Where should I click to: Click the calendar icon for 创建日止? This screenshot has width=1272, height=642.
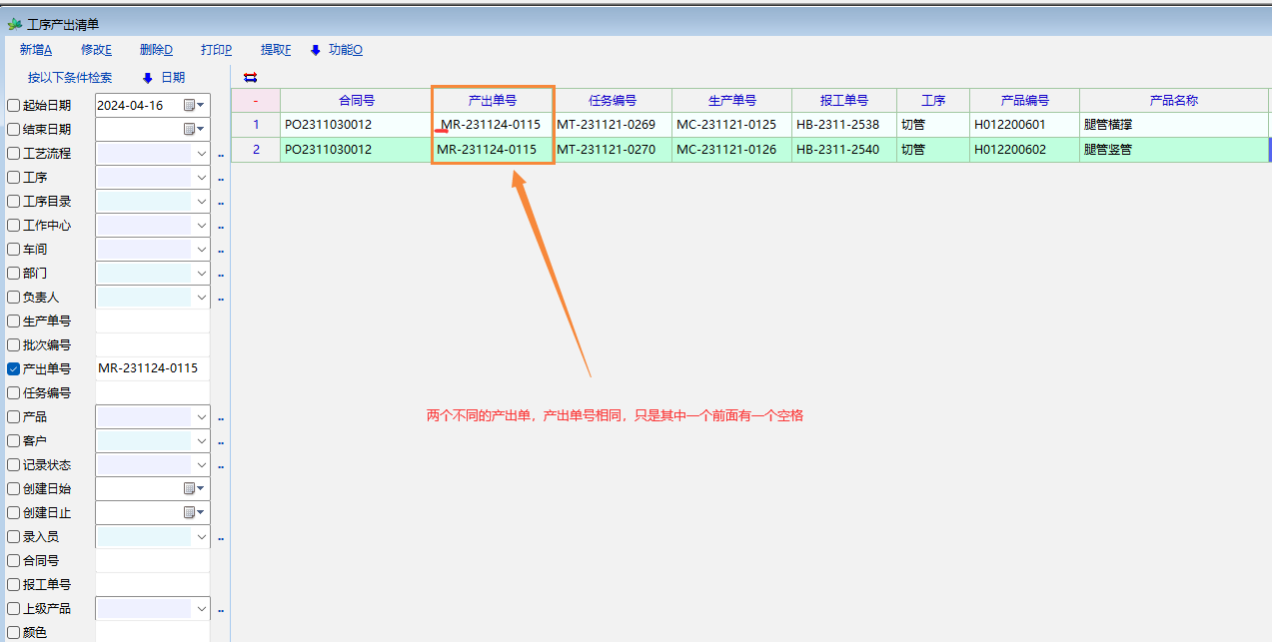pos(194,512)
